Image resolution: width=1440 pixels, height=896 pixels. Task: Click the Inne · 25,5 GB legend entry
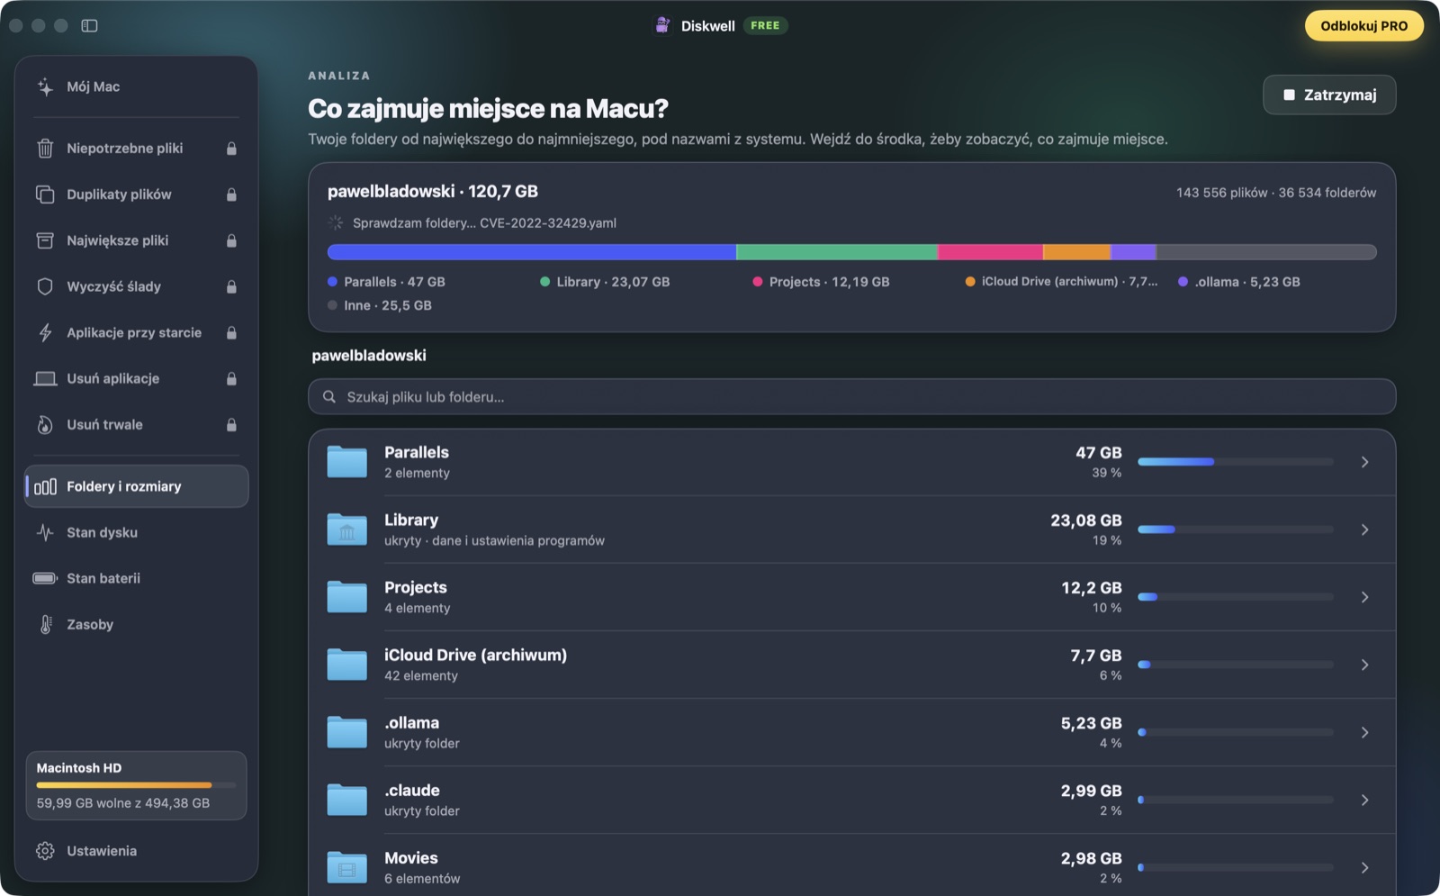(x=380, y=305)
